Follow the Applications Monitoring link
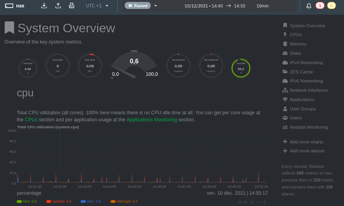344x206 pixels. 152,120
